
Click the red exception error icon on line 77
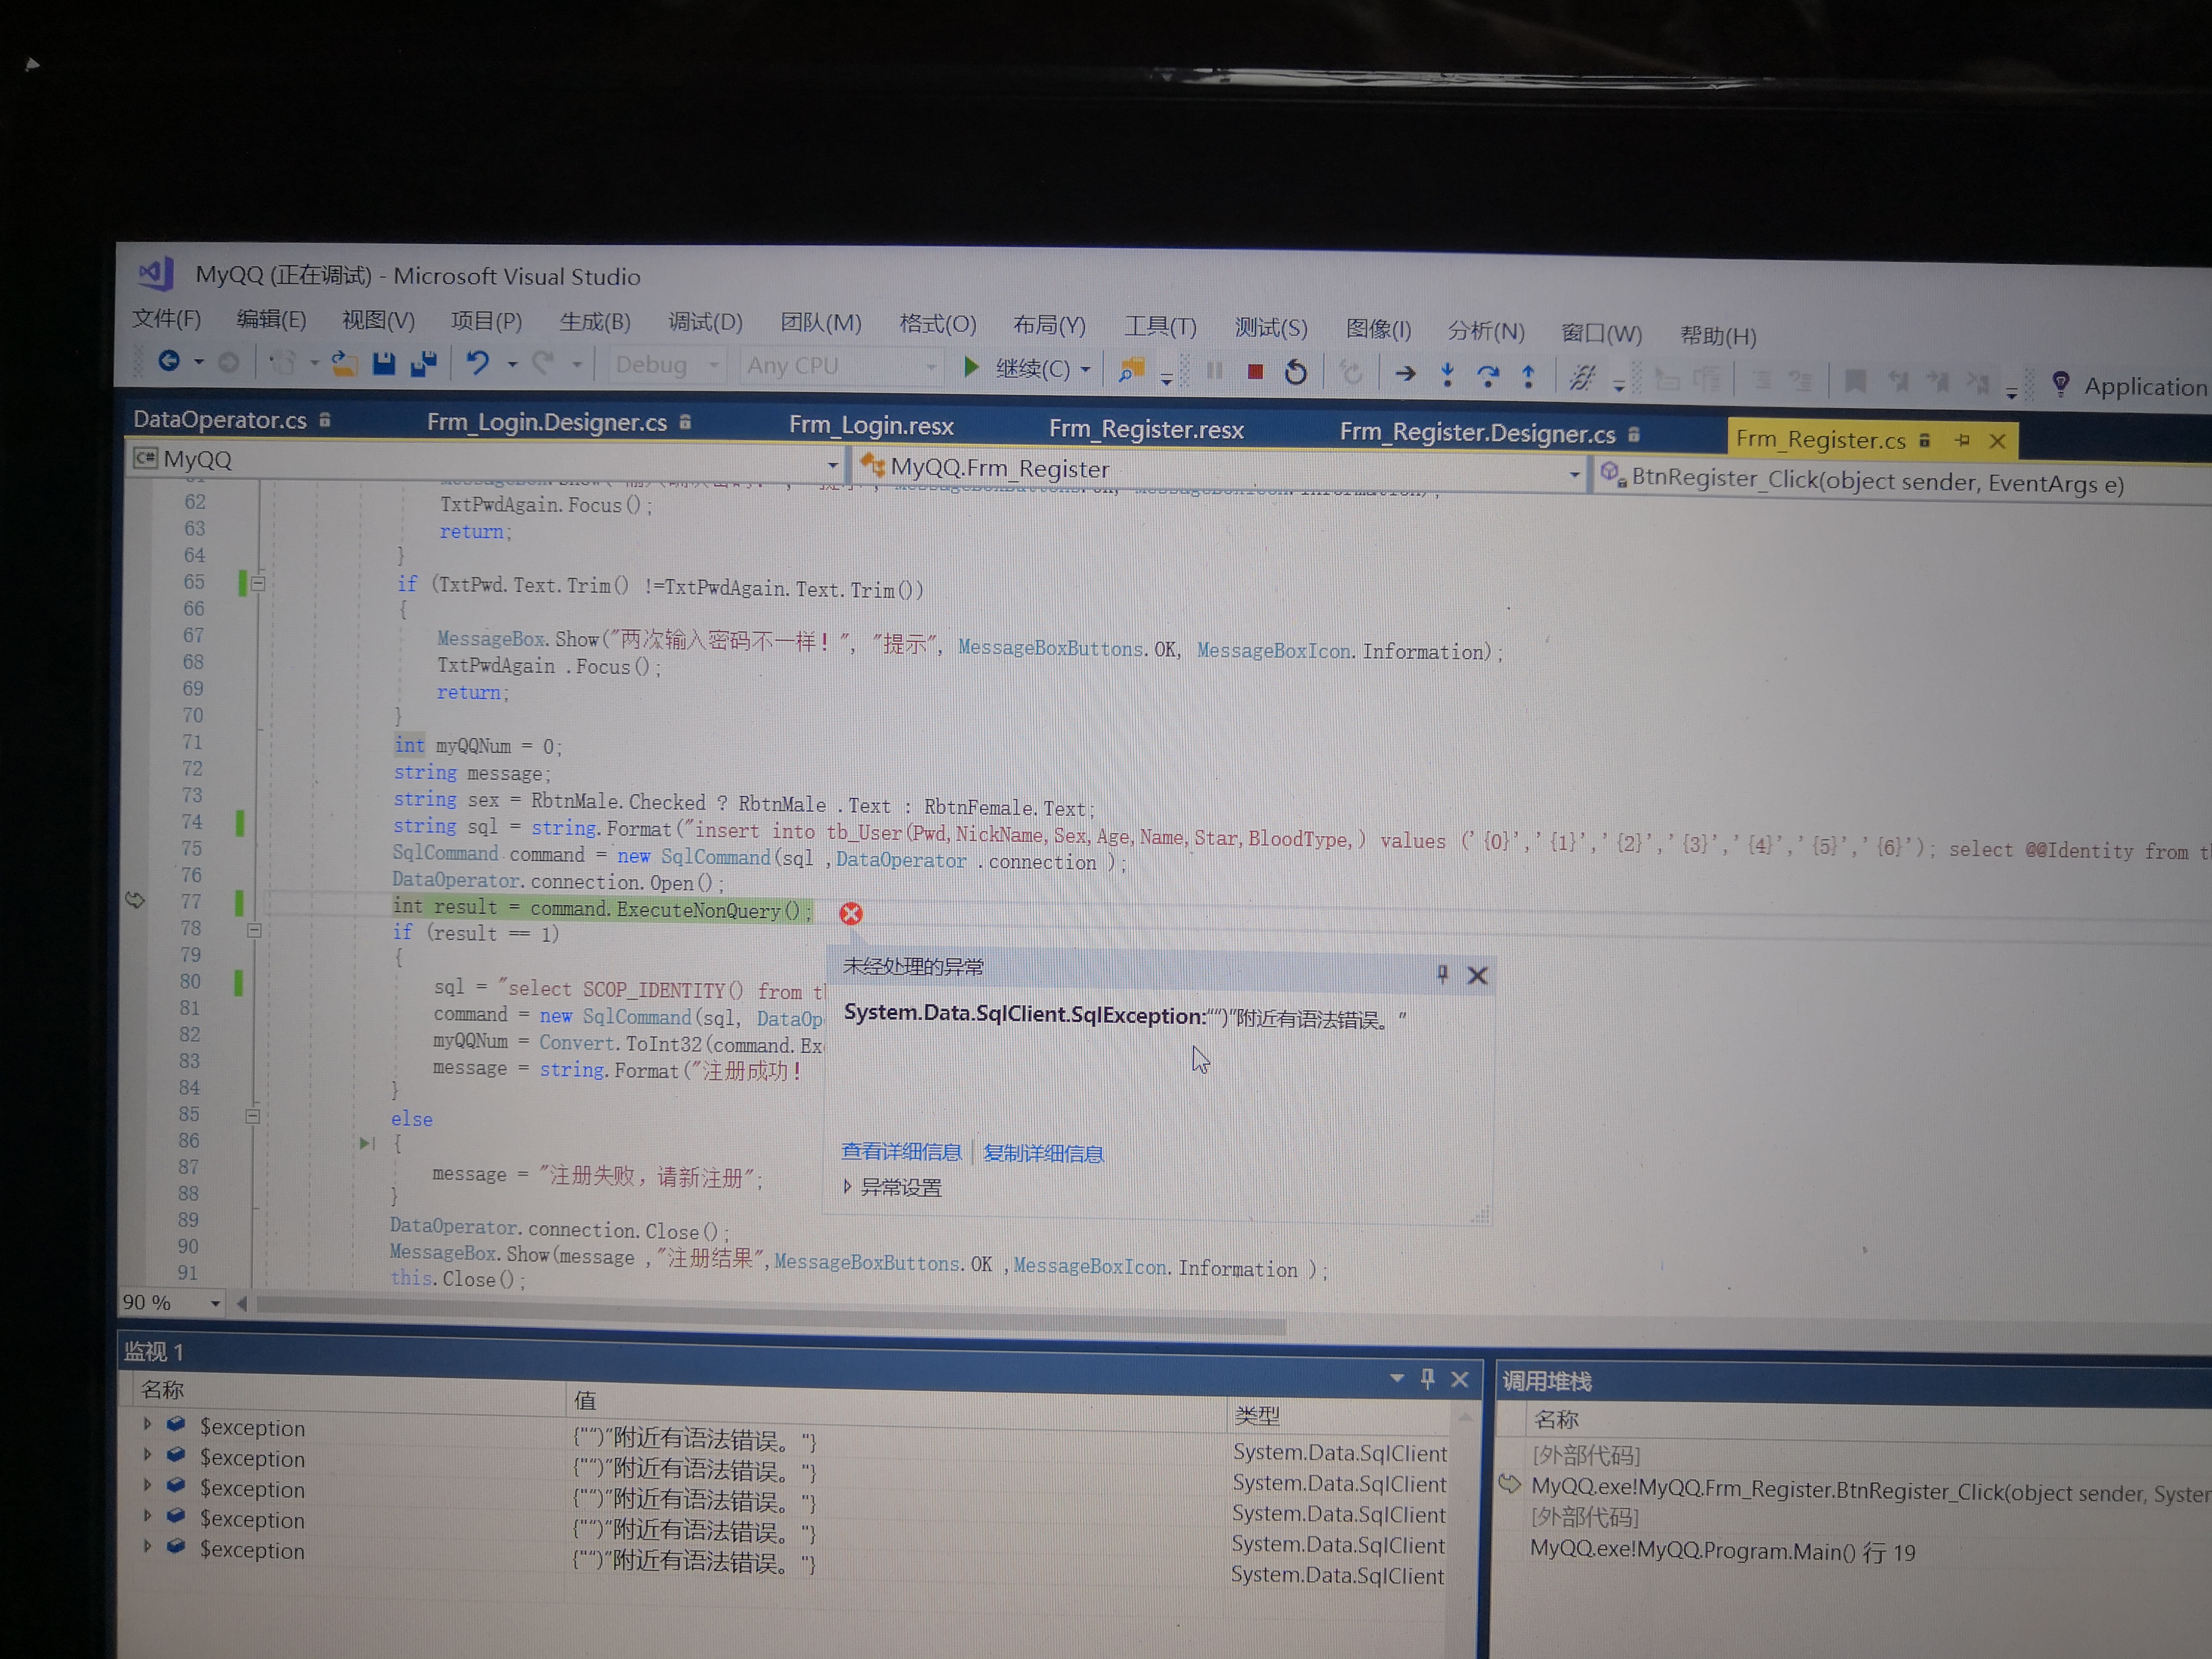coord(851,913)
